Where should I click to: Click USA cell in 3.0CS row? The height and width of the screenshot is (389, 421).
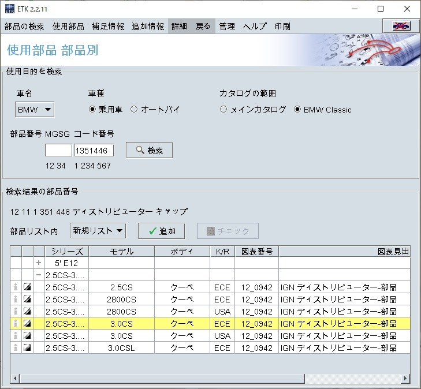[222, 336]
